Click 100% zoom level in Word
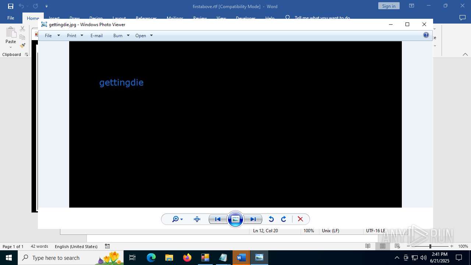The width and height of the screenshot is (471, 265). point(463,246)
